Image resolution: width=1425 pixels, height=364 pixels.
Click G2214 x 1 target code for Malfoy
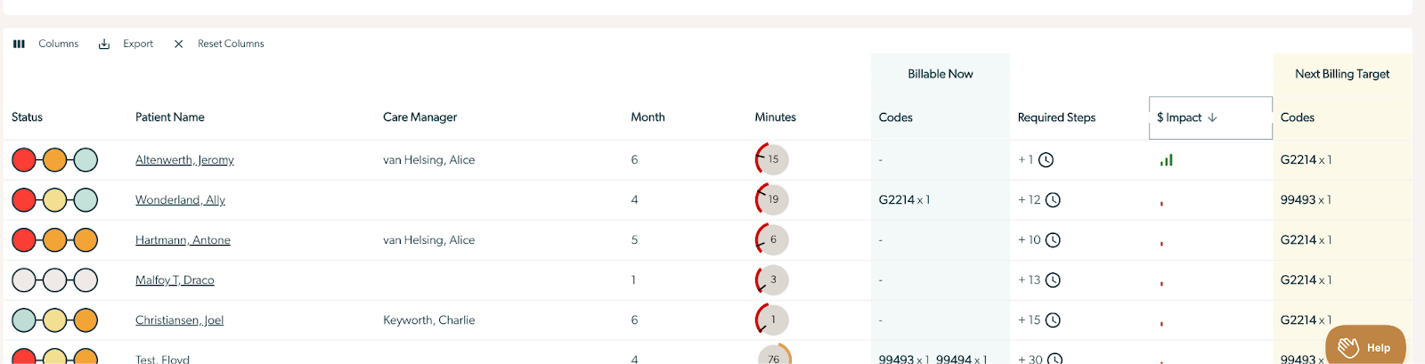tap(1306, 280)
